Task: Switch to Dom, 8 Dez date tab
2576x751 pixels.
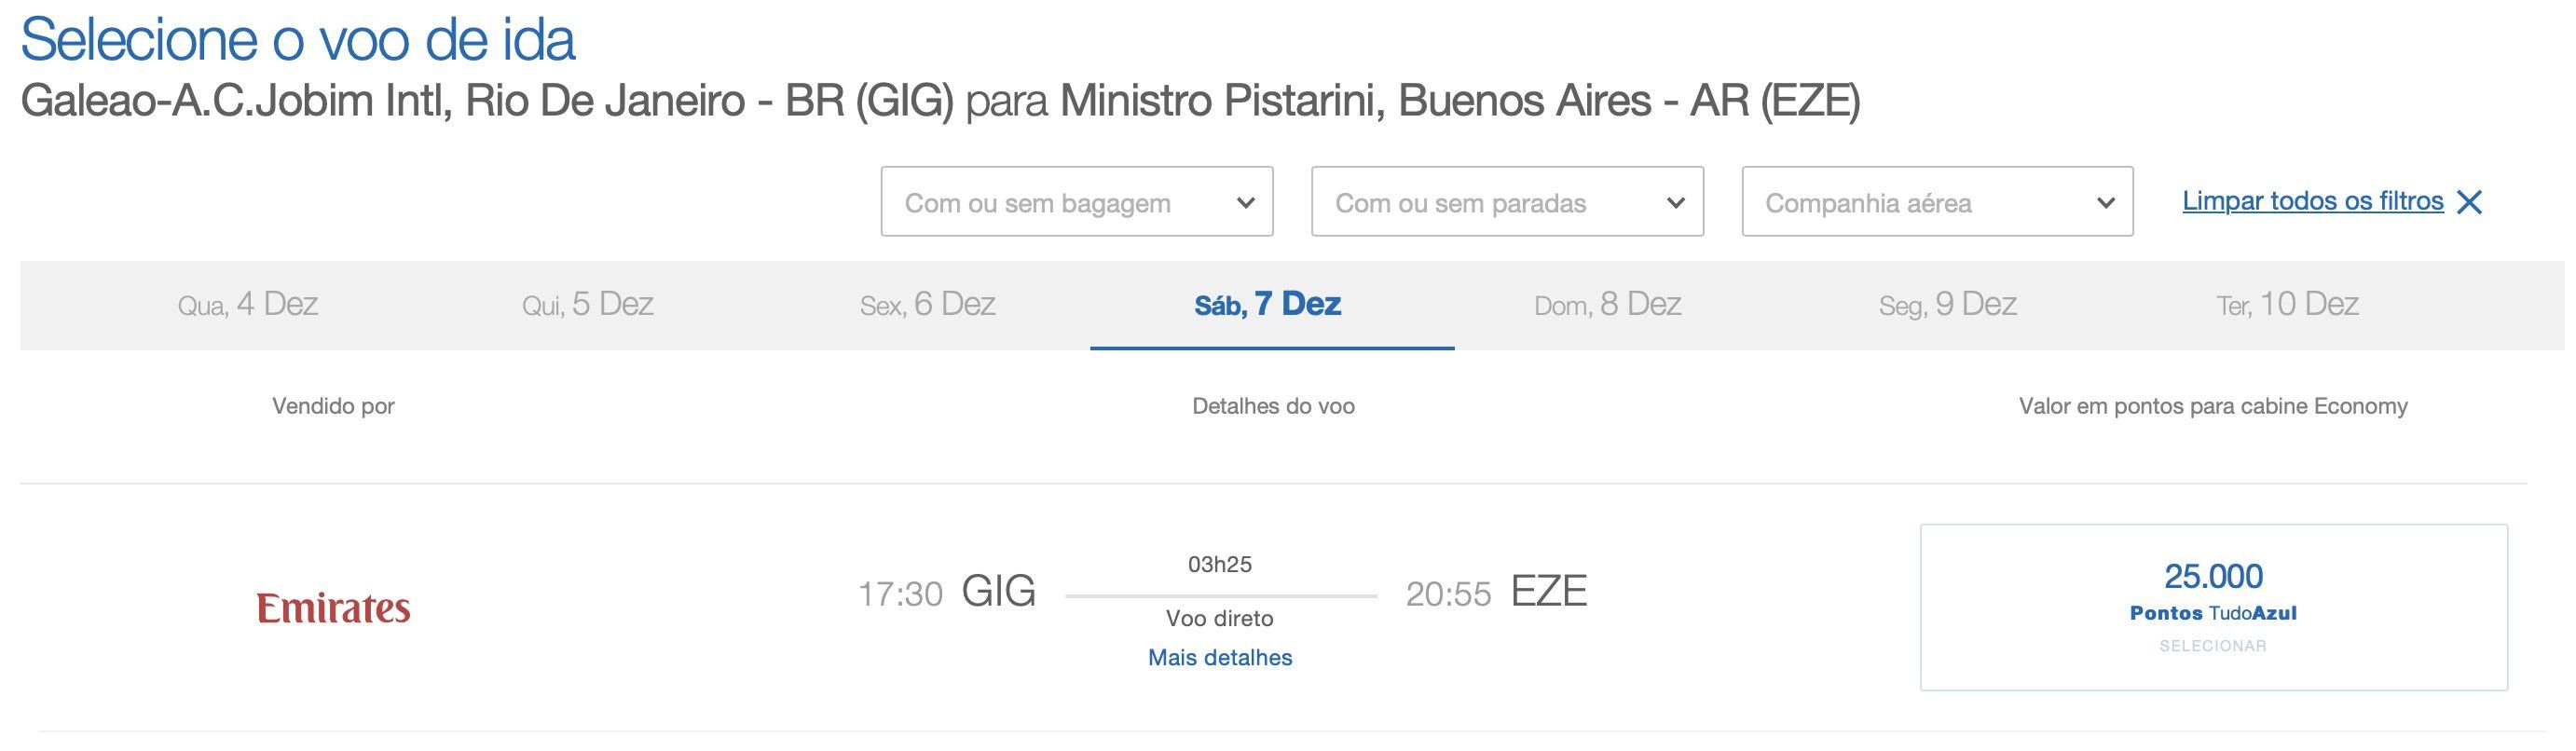Action: click(x=1608, y=304)
